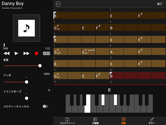Tap the fast-forward button
Screen dimensions: 166x125
(x=26, y=53)
